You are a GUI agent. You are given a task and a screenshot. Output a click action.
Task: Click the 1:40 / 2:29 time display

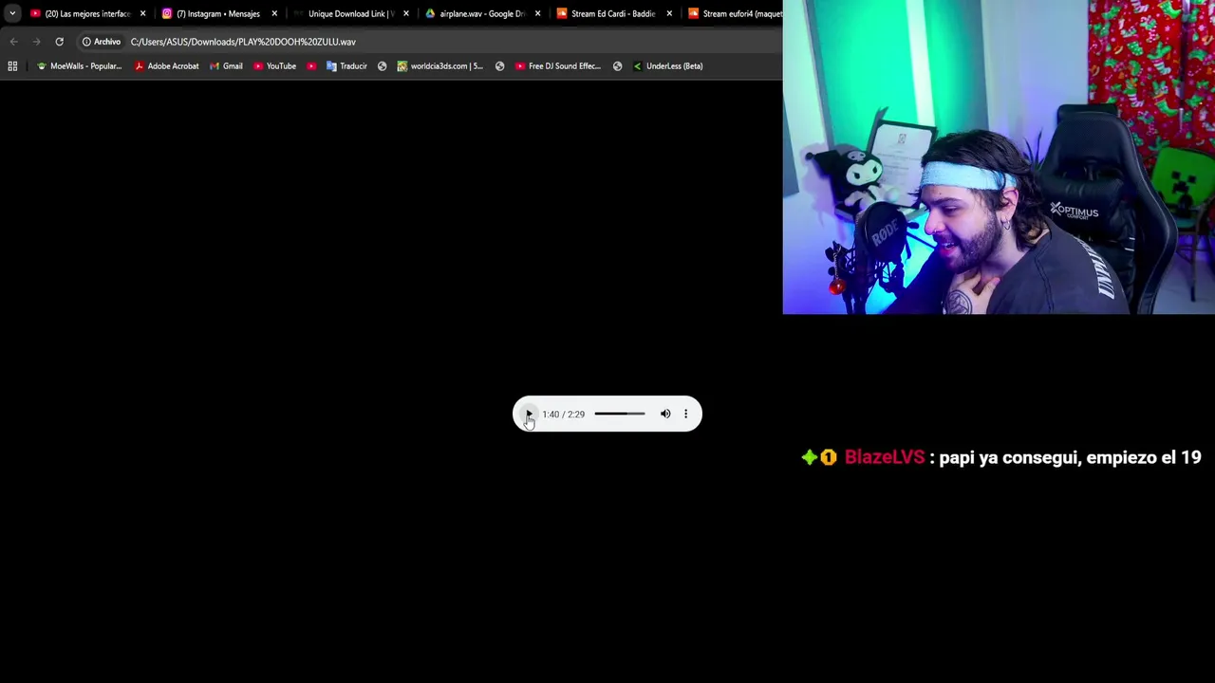tap(564, 415)
